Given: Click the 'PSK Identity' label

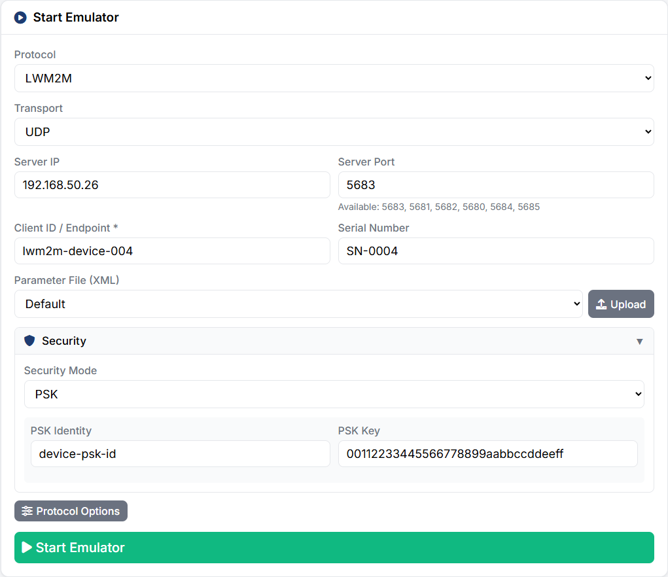Looking at the screenshot, I should click(61, 430).
